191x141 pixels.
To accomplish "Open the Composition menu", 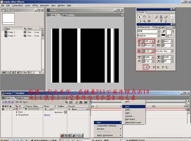I will coord(17,5).
